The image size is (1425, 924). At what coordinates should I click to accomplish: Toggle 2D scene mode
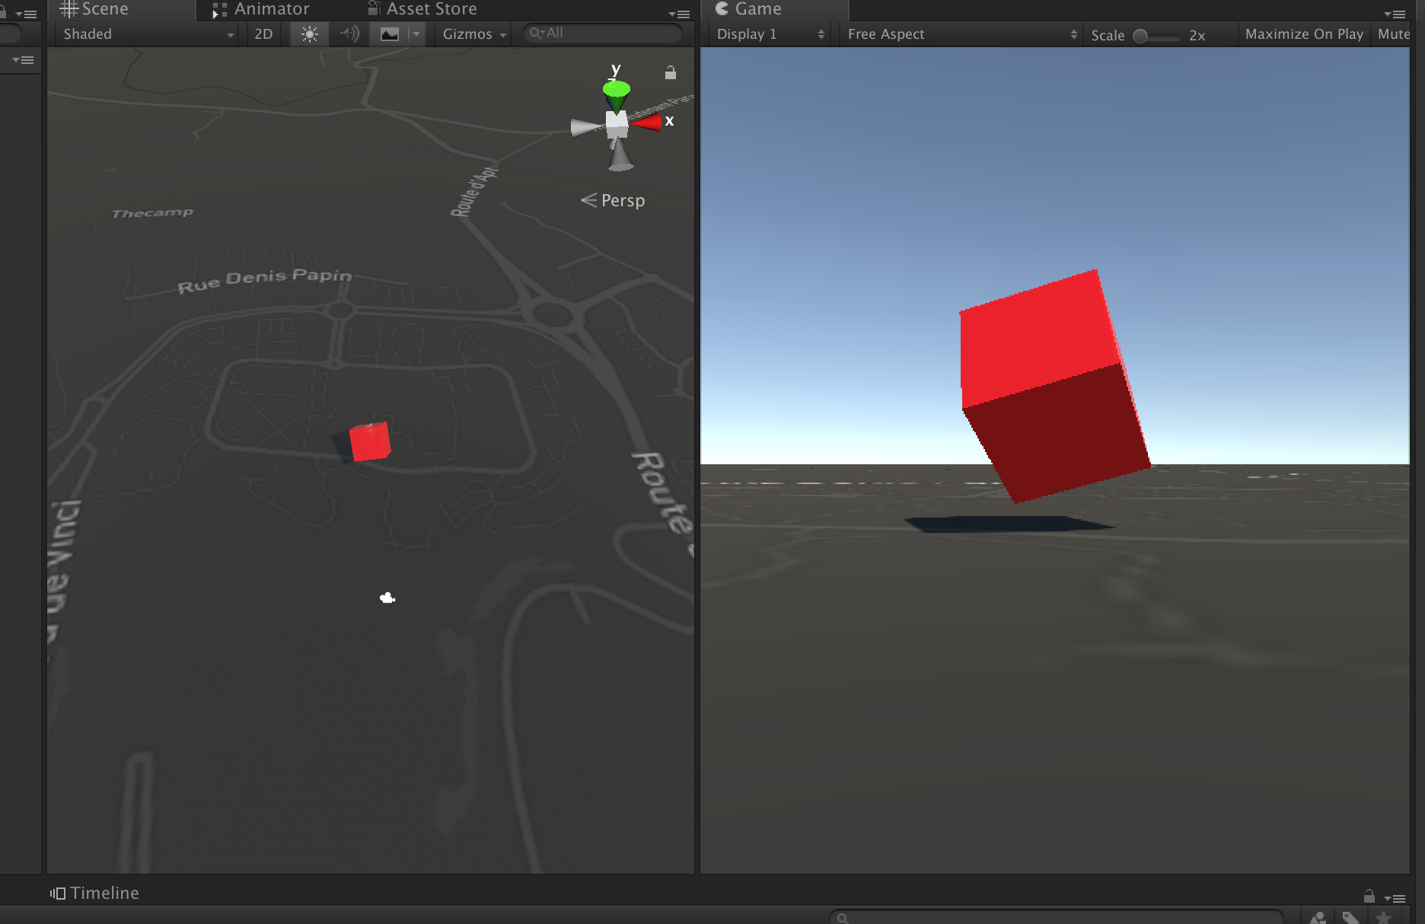point(263,34)
